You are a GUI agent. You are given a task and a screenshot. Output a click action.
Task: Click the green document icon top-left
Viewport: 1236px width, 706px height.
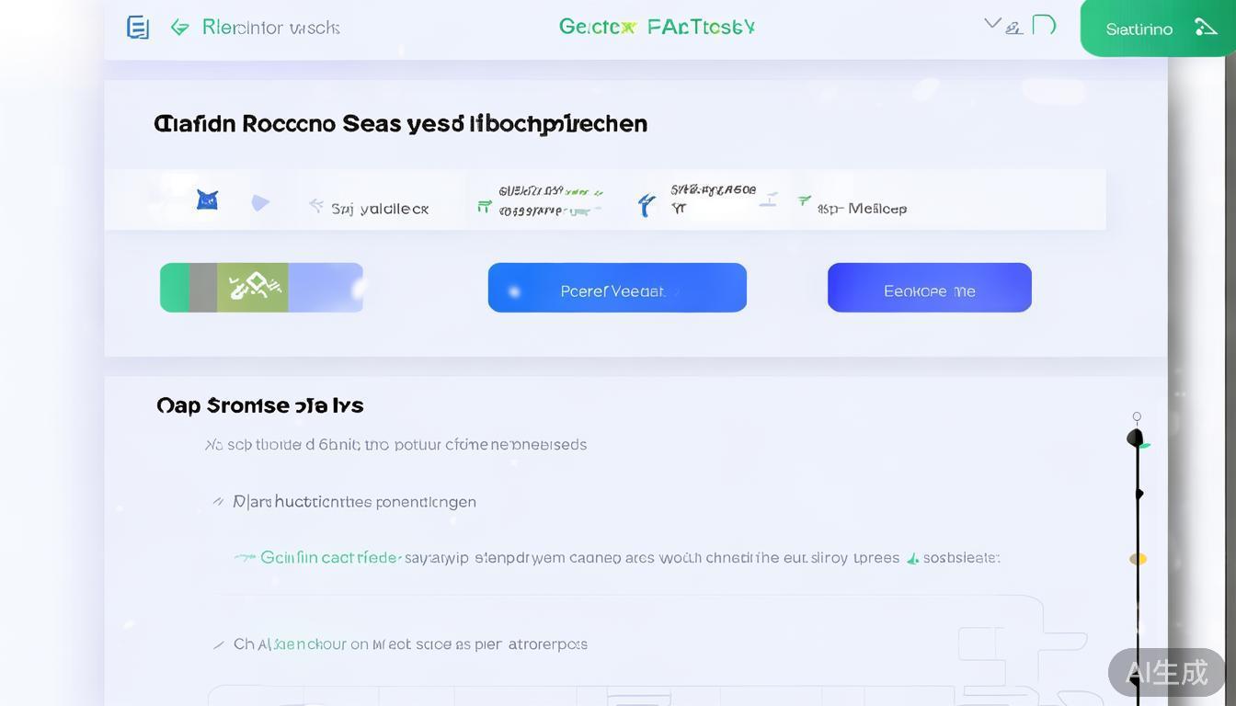click(x=138, y=27)
